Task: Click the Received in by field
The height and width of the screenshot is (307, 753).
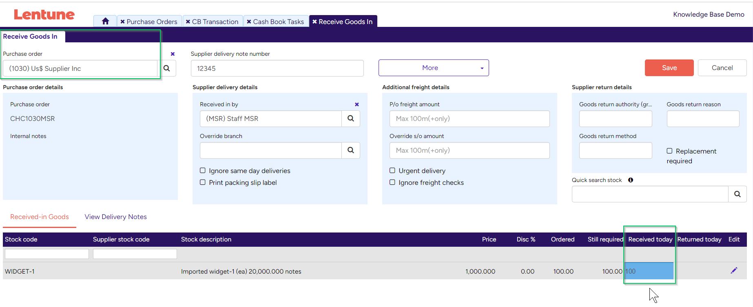Action: tap(270, 118)
